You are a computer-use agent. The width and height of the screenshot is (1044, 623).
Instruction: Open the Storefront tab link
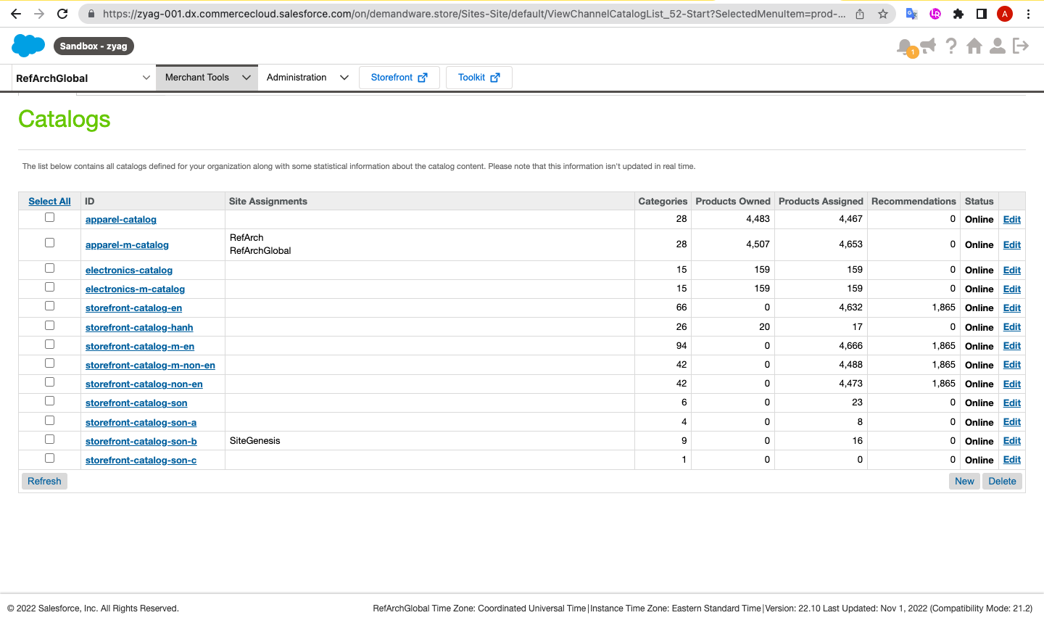399,78
